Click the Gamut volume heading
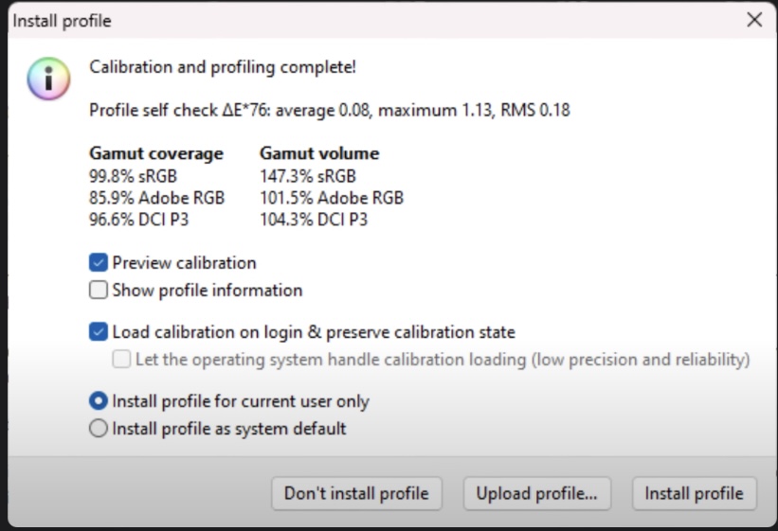 click(x=318, y=153)
